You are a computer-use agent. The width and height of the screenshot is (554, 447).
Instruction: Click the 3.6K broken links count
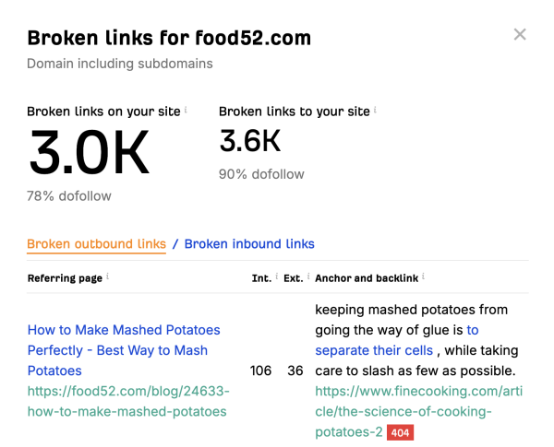point(249,141)
